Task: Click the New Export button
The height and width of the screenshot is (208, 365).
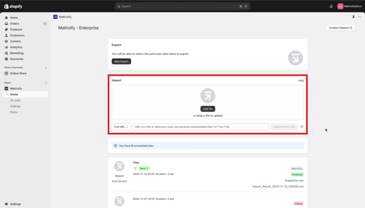Action: 121,61
